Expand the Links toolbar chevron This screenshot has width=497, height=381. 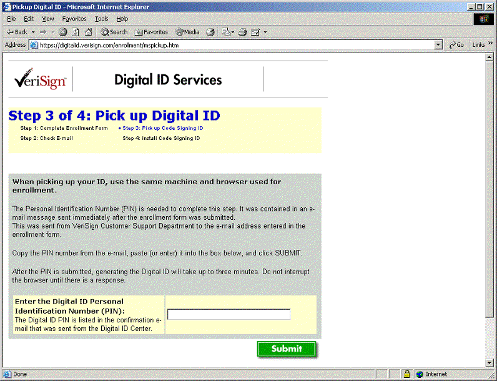[x=490, y=43]
